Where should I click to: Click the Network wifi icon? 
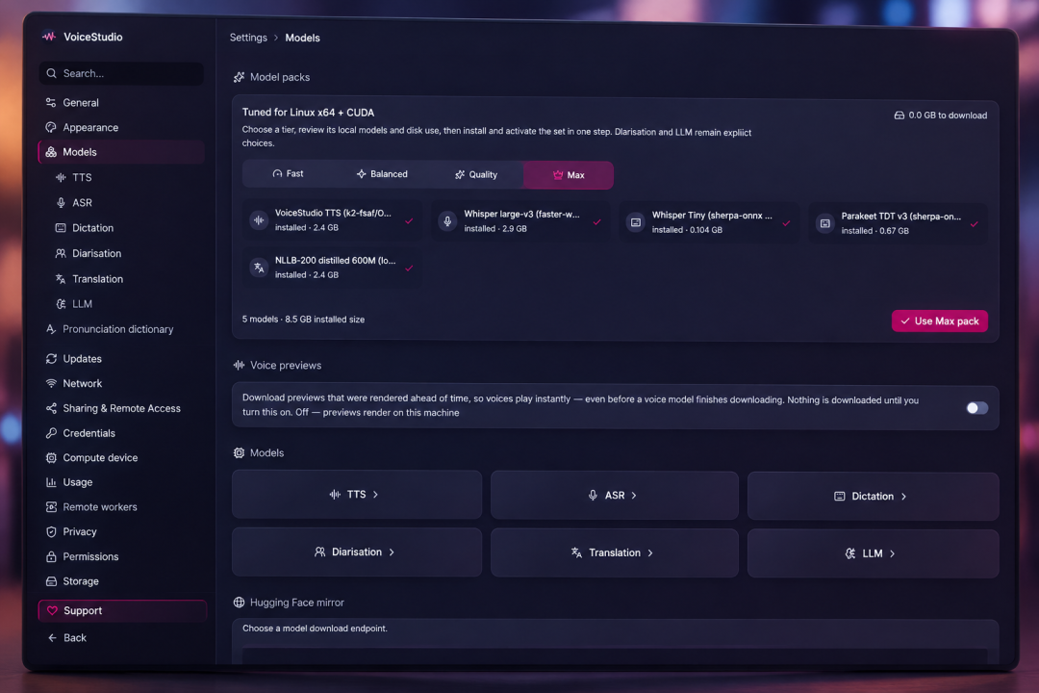click(x=51, y=383)
